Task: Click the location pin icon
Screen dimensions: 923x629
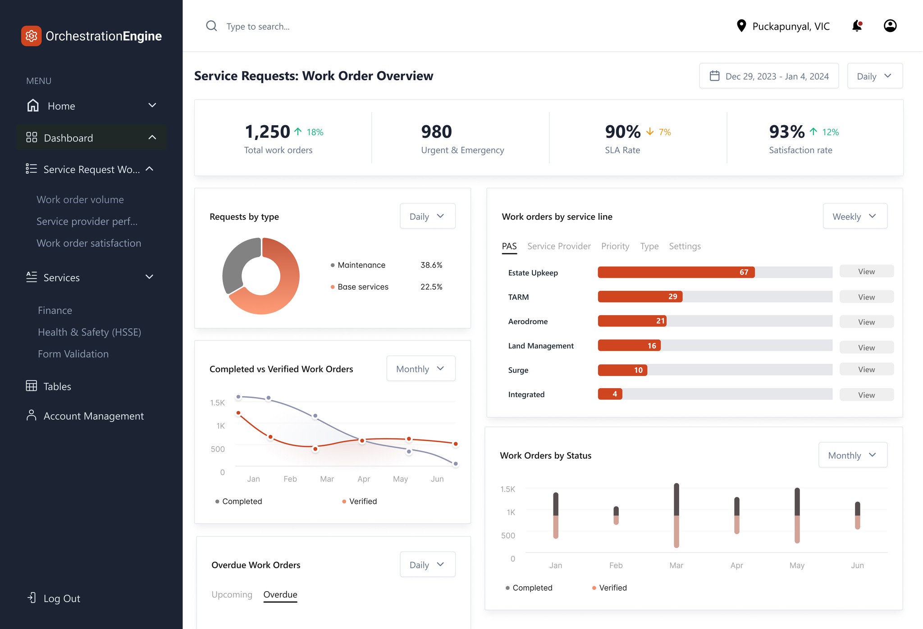Action: pyautogui.click(x=741, y=26)
